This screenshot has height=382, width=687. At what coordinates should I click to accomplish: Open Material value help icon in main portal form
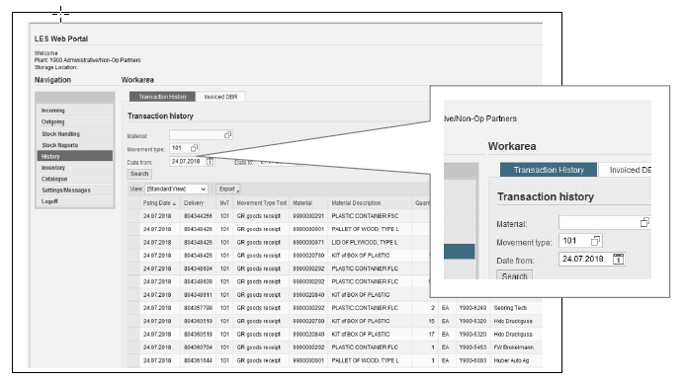pyautogui.click(x=227, y=135)
